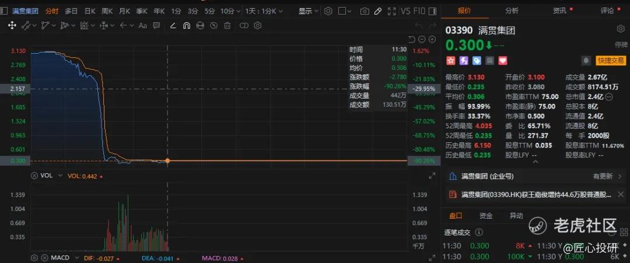The image size is (630, 263).
Task: Select the trend line drawing tool
Action: (x=25, y=25)
